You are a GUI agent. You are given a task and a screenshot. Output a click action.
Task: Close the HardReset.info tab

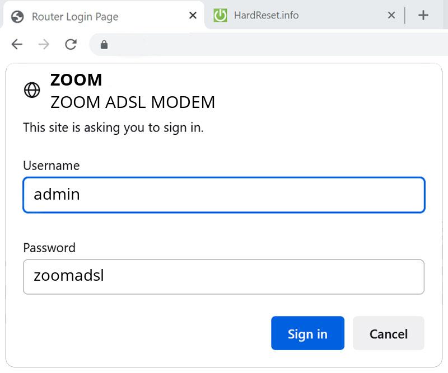coord(391,16)
